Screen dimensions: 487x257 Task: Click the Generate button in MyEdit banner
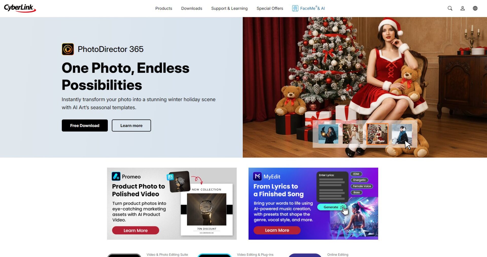pyautogui.click(x=331, y=207)
